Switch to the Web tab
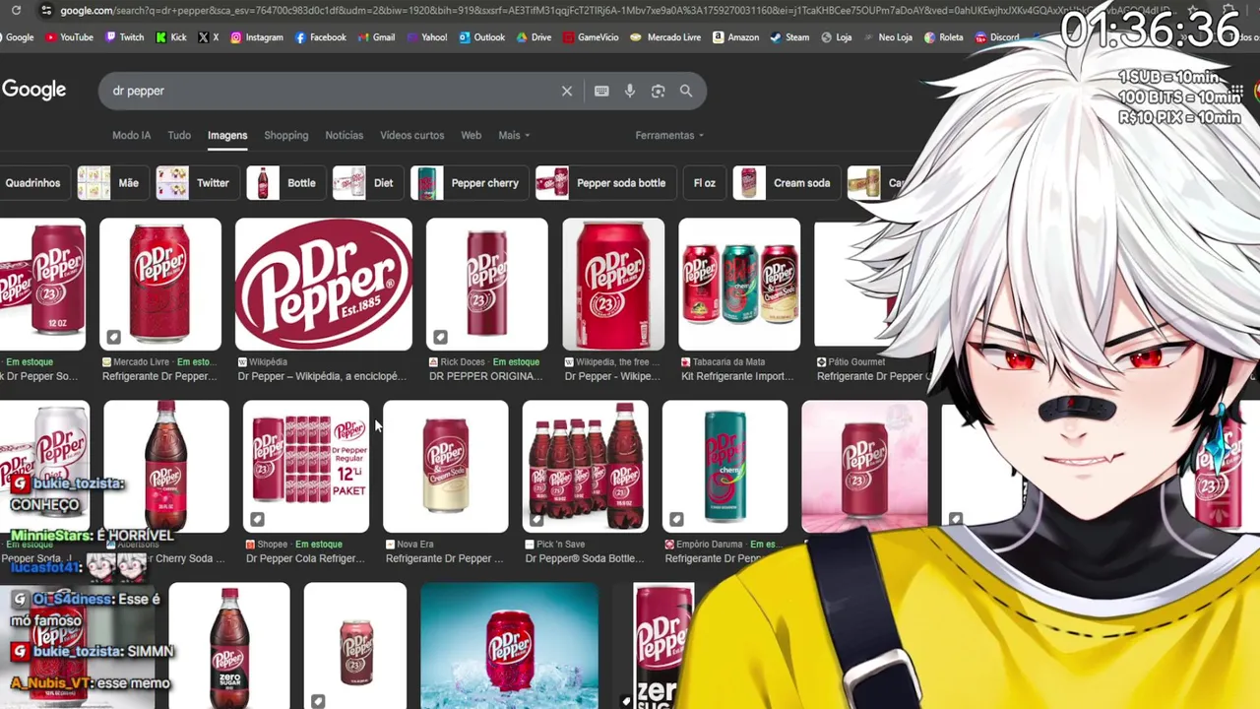1260x709 pixels. (x=472, y=135)
